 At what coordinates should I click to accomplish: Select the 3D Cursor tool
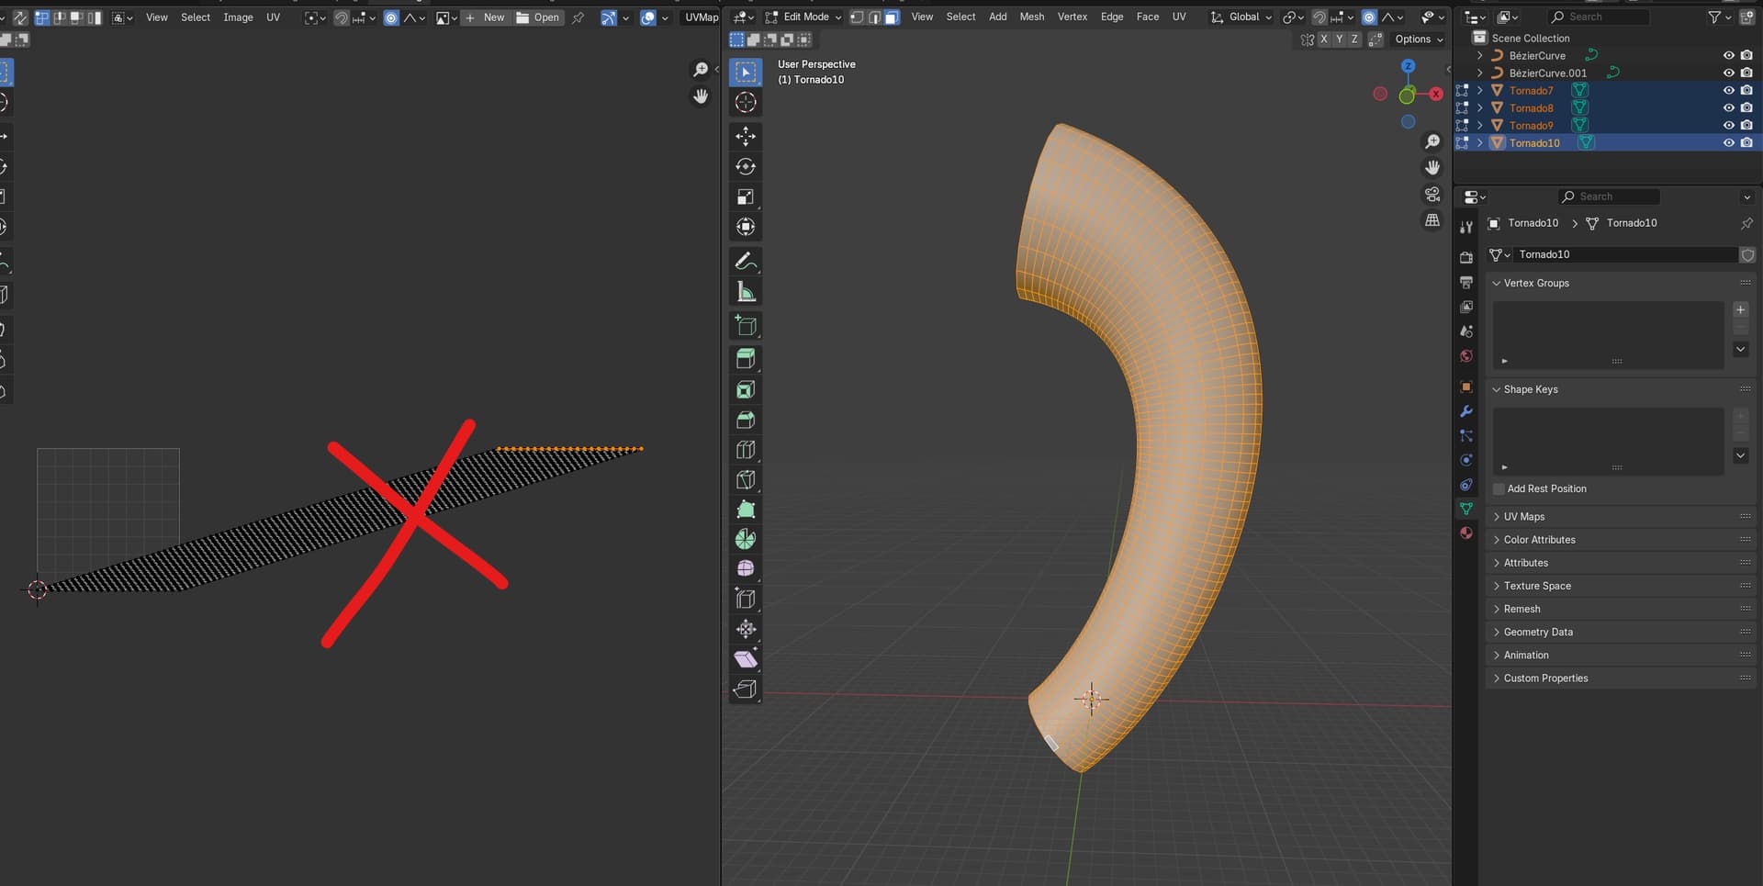click(x=746, y=103)
